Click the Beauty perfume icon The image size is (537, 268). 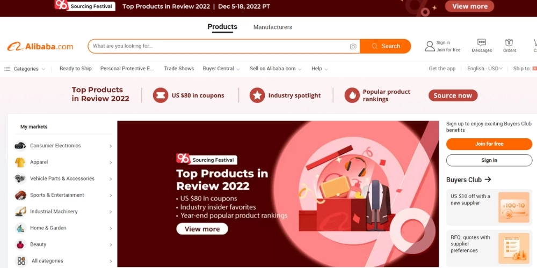(x=20, y=244)
